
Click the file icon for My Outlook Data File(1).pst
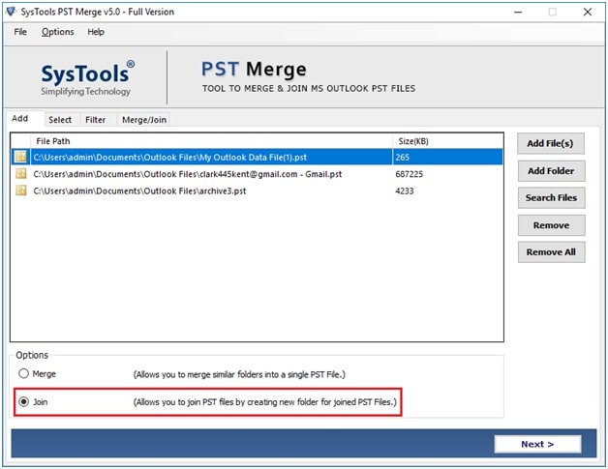tap(21, 157)
